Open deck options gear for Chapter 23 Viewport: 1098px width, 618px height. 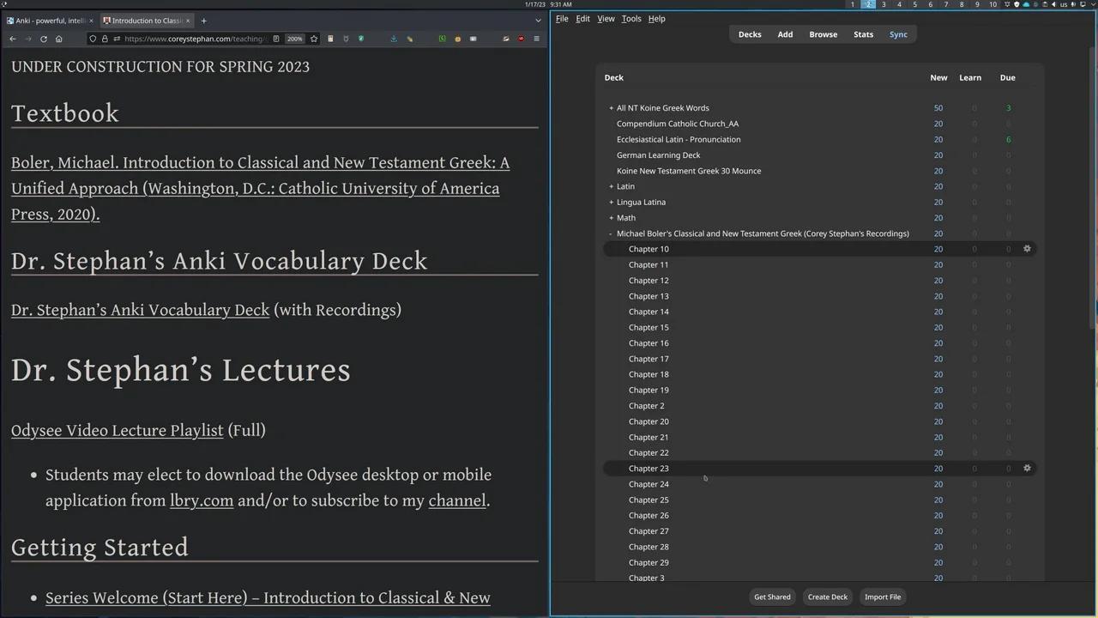click(x=1027, y=468)
